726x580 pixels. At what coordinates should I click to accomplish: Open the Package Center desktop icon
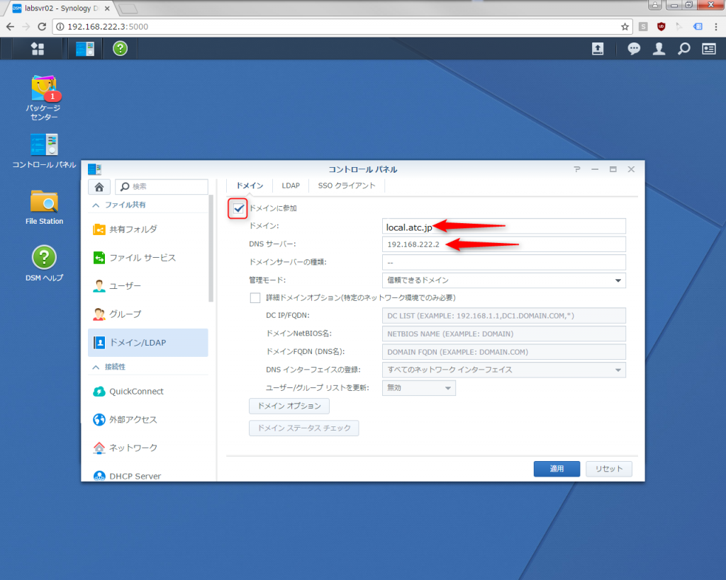(44, 90)
